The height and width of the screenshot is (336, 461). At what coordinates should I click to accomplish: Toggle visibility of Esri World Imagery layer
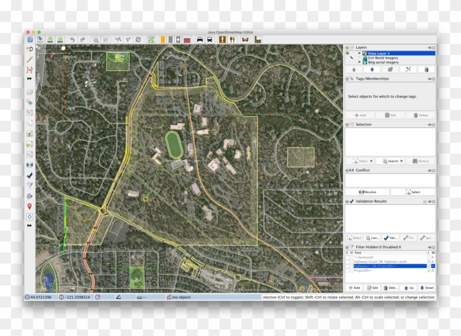359,58
